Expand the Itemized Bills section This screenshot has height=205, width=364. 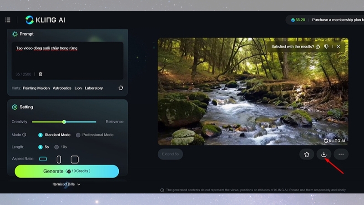click(x=66, y=184)
